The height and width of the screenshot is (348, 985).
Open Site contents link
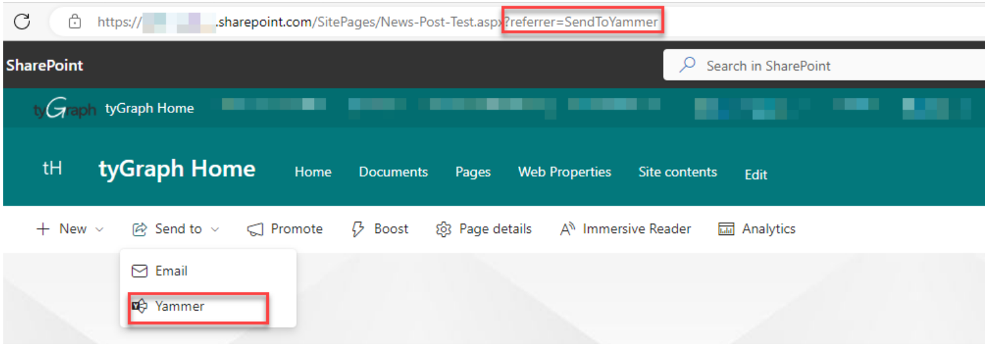(678, 172)
